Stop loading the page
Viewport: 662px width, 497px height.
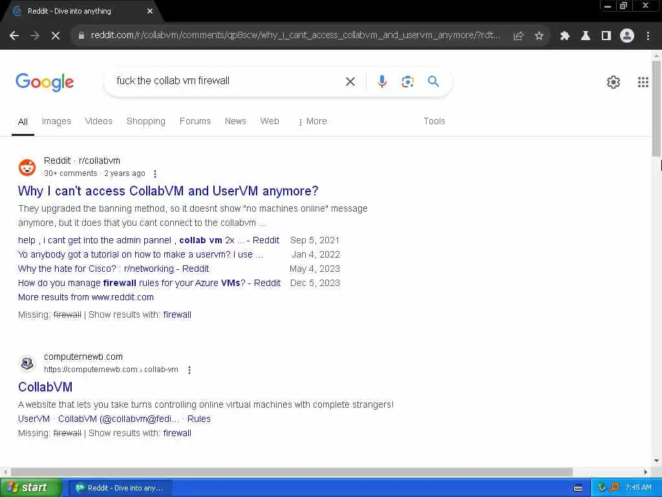click(56, 36)
